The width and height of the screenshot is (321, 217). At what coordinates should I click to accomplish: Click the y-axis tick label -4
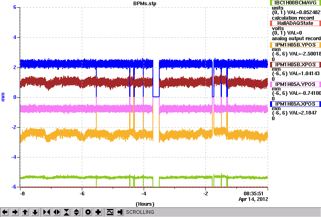[14, 157]
